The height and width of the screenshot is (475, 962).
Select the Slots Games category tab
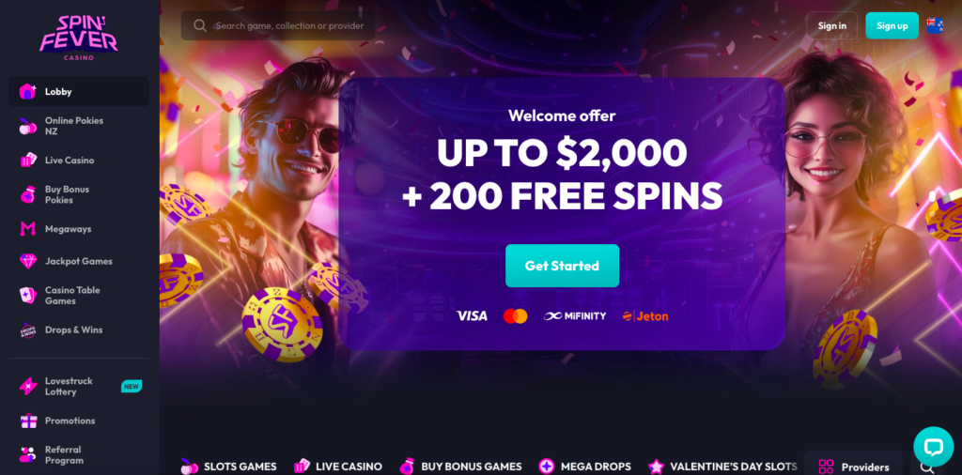click(x=228, y=467)
